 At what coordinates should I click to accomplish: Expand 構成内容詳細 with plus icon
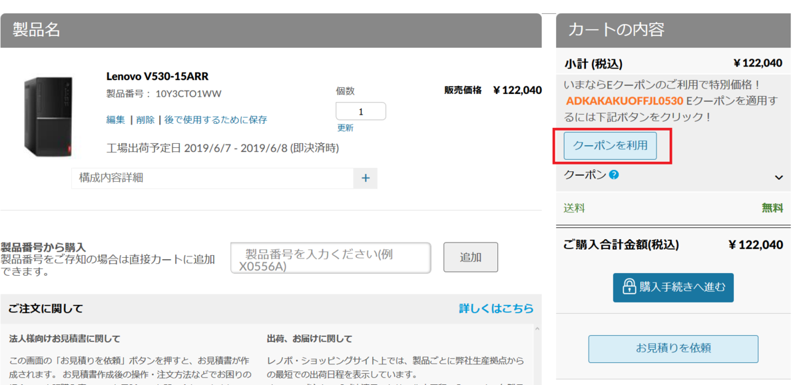pos(365,179)
